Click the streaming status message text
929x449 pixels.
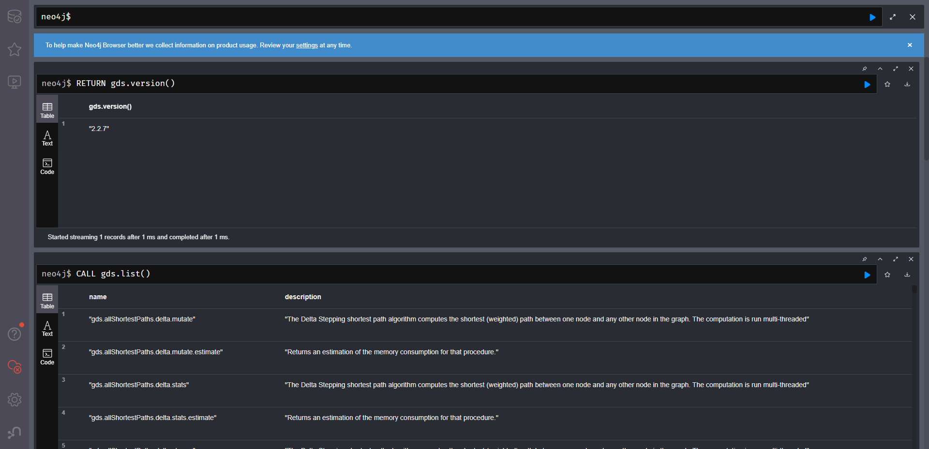pyautogui.click(x=138, y=237)
